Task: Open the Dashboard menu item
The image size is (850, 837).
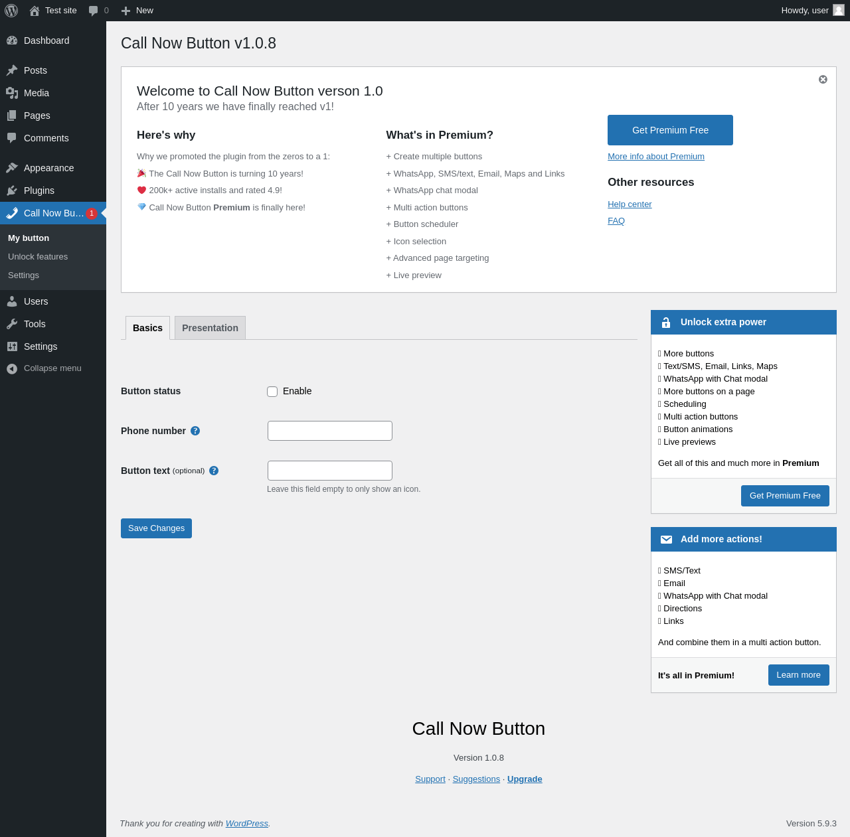Action: [53, 40]
